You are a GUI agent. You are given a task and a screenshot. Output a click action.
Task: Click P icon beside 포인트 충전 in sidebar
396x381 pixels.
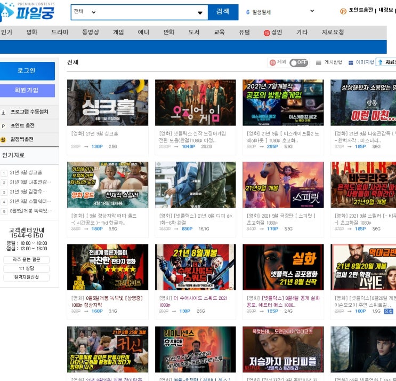(x=3, y=126)
